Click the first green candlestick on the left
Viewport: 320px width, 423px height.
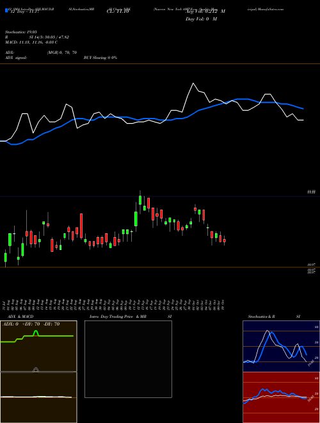(x=5, y=258)
